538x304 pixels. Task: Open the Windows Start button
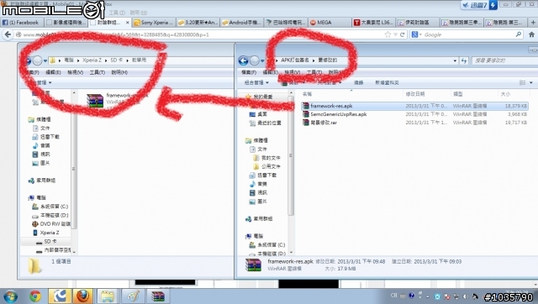click(11, 296)
